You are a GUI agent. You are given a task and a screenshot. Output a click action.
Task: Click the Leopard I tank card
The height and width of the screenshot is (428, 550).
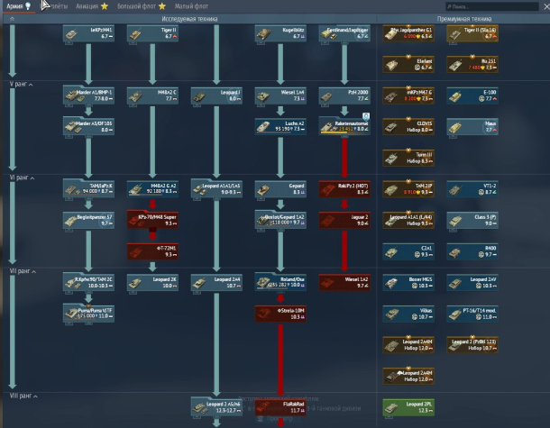coord(215,96)
